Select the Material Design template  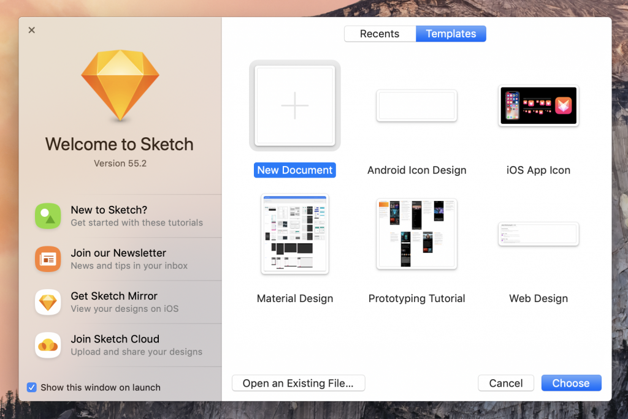pos(294,233)
